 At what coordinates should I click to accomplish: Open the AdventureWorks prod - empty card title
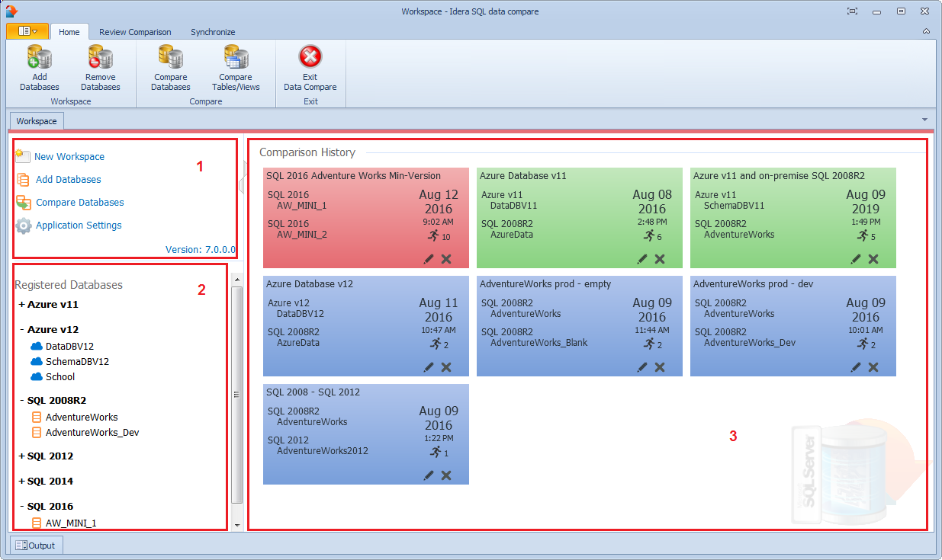[545, 284]
